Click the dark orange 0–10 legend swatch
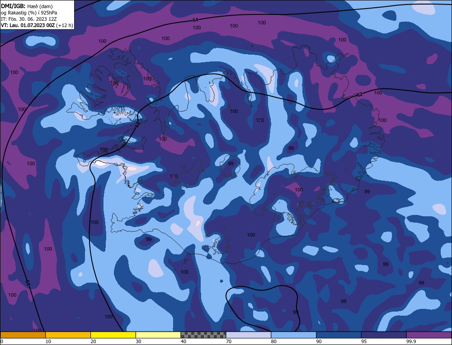The height and width of the screenshot is (345, 452). point(23,335)
